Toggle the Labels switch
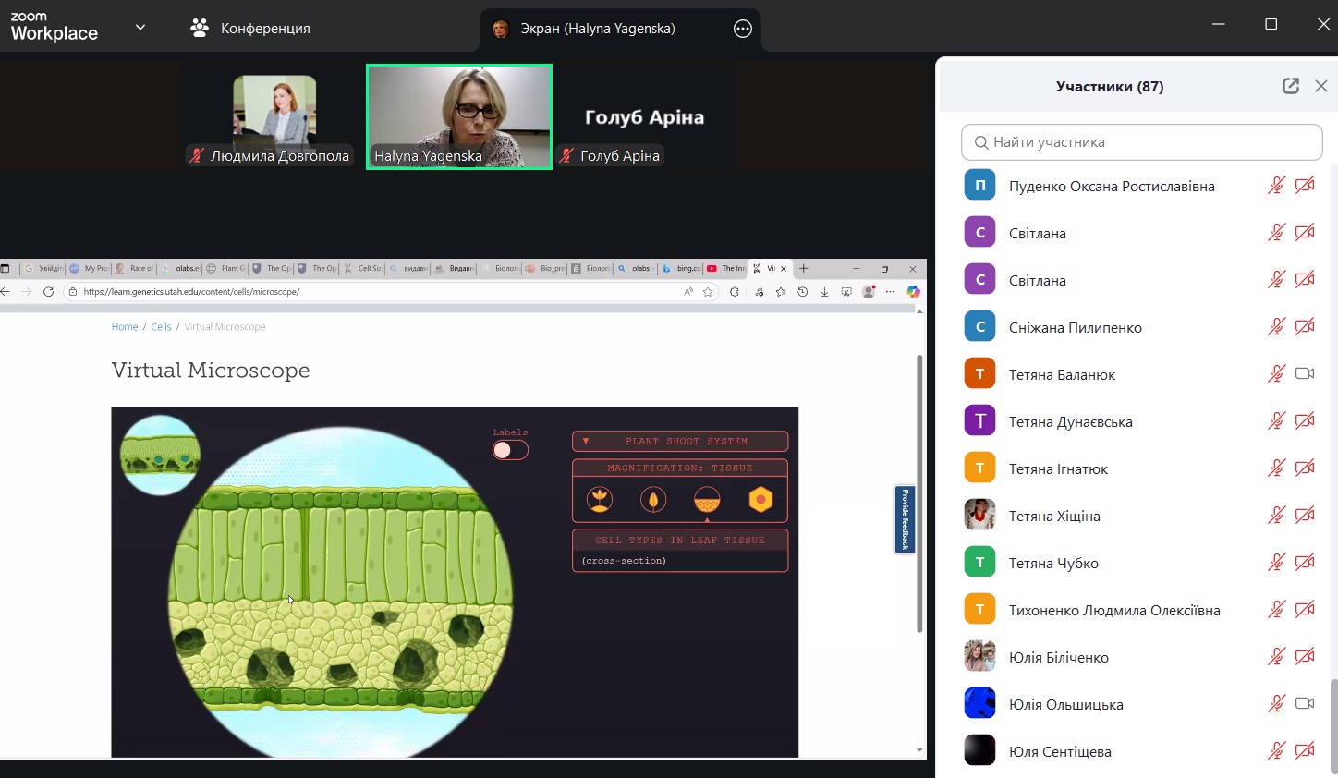The height and width of the screenshot is (778, 1338). tap(510, 450)
